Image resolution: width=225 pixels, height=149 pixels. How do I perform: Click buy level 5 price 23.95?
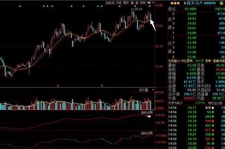point(192,57)
